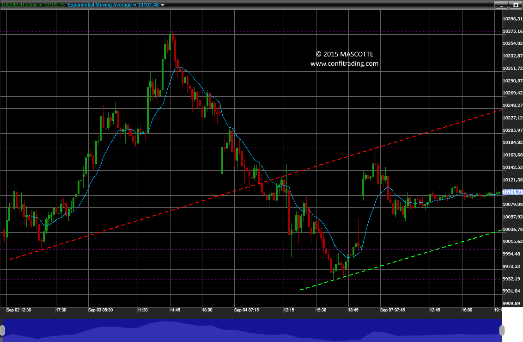The image size is (523, 342).
Task: Click the 10036,78 price axis label
Action: tap(512, 229)
